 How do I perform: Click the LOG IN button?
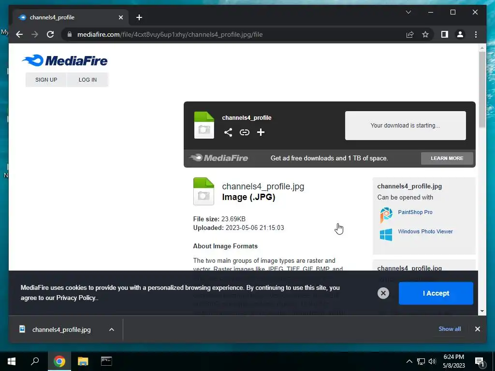pyautogui.click(x=88, y=80)
